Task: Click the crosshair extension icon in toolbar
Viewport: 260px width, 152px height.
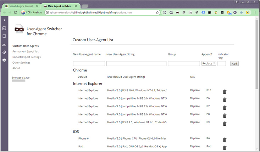Action: click(165, 12)
